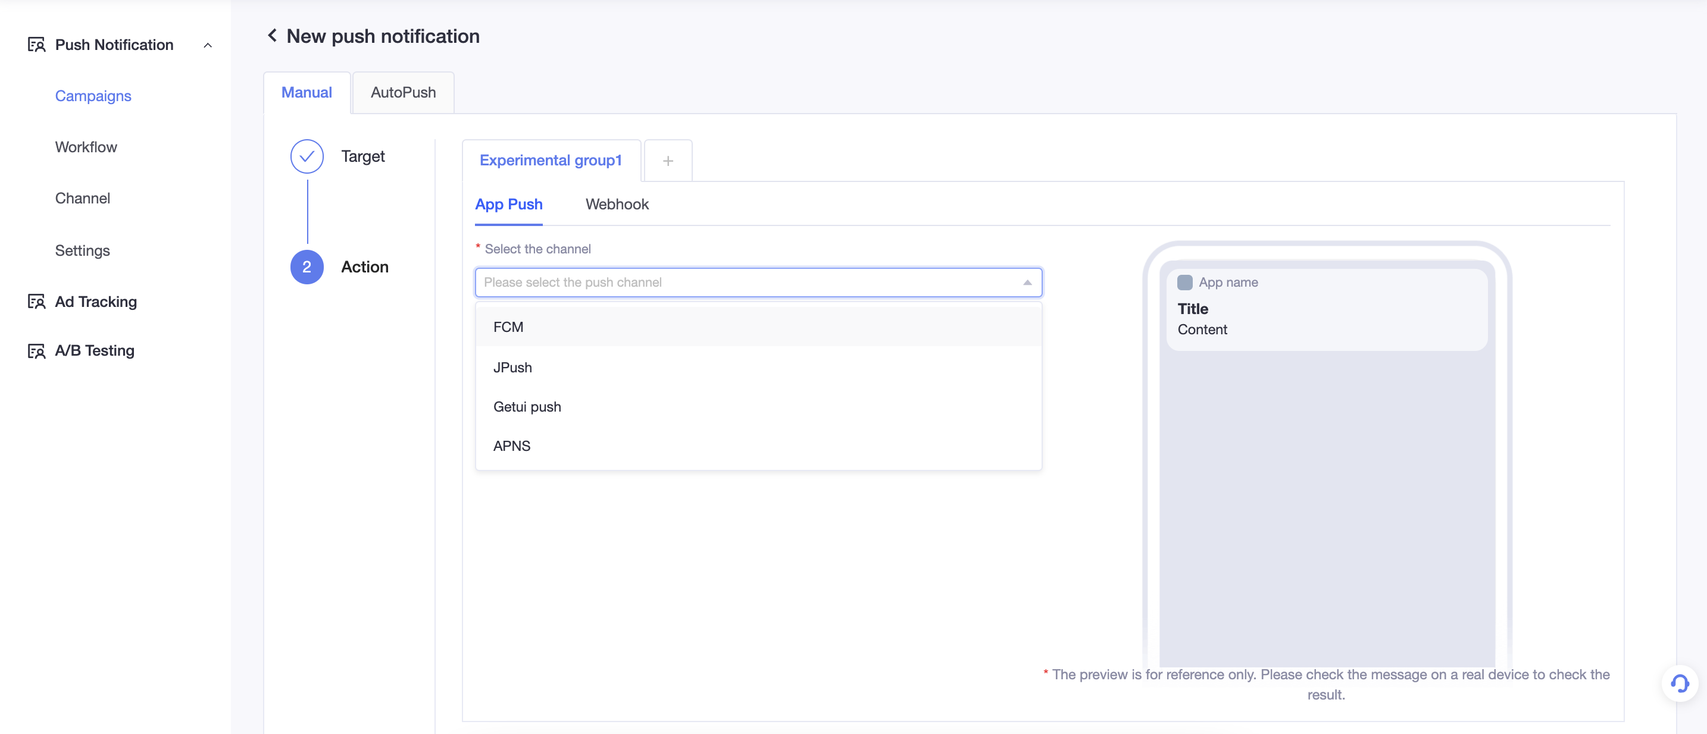Switch to the Webhook tab
The image size is (1707, 734).
[616, 204]
